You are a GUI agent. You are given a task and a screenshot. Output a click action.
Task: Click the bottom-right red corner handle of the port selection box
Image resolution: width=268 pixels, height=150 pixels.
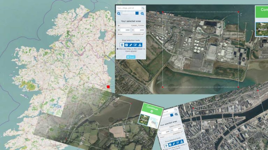238,87
